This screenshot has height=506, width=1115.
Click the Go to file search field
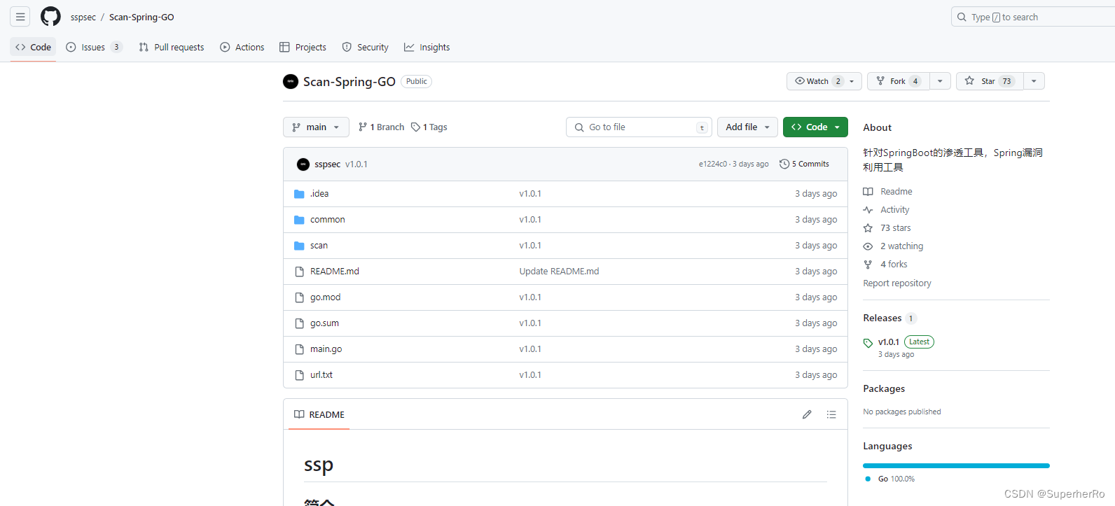(639, 127)
